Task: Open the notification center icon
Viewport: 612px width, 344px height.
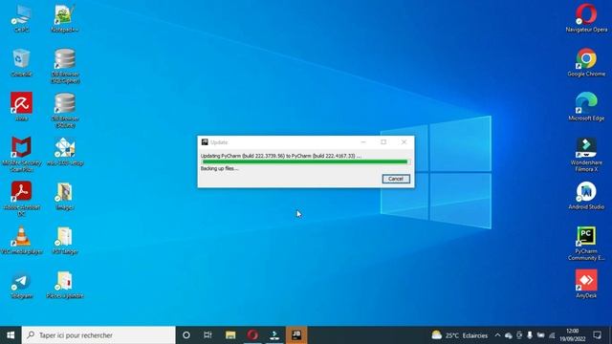Action: 597,335
